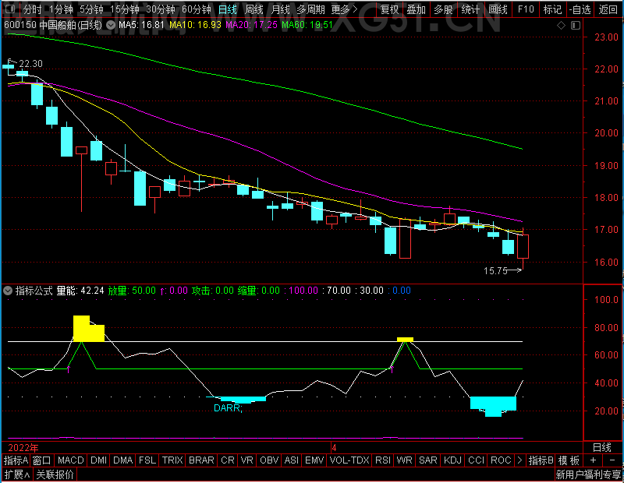Image resolution: width=624 pixels, height=483 pixels.
Task: Switch to the 周线 chart
Action: click(x=254, y=9)
